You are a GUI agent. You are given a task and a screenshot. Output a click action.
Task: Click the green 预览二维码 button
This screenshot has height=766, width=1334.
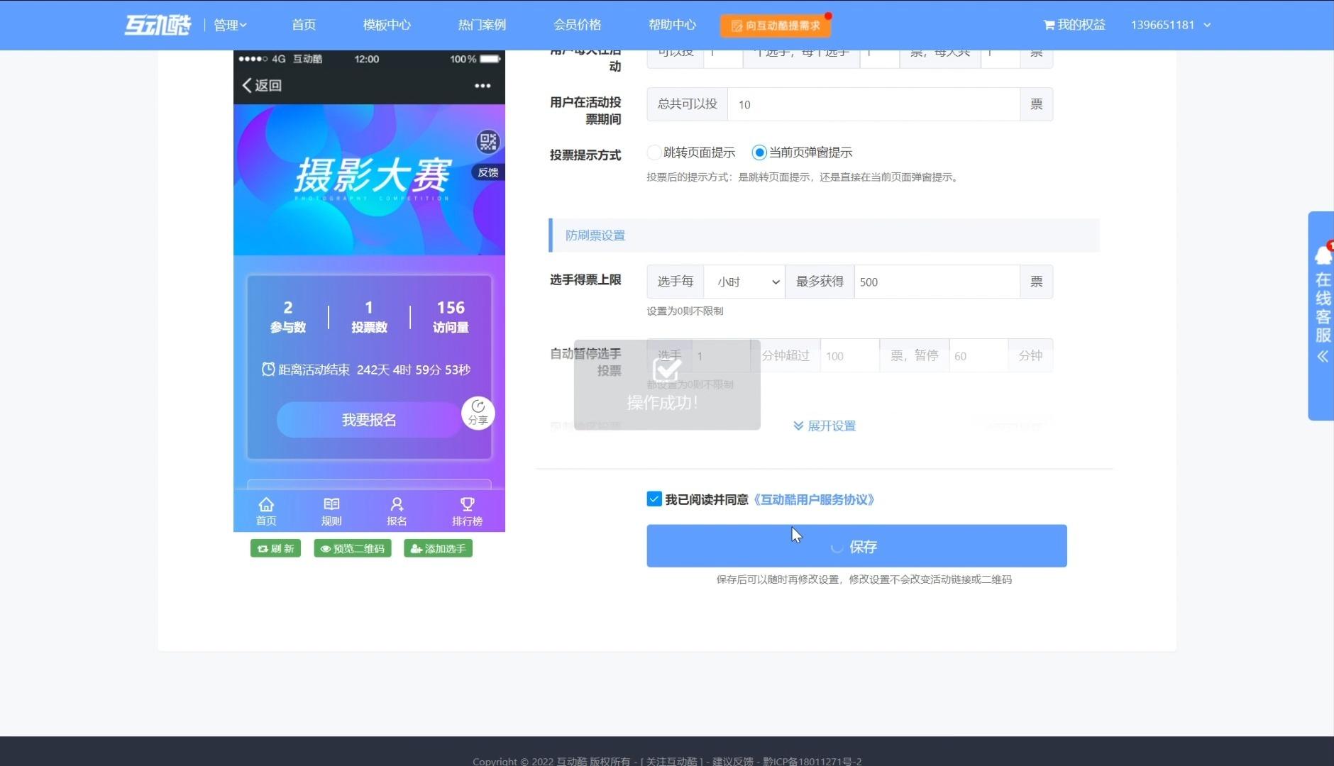pos(353,548)
